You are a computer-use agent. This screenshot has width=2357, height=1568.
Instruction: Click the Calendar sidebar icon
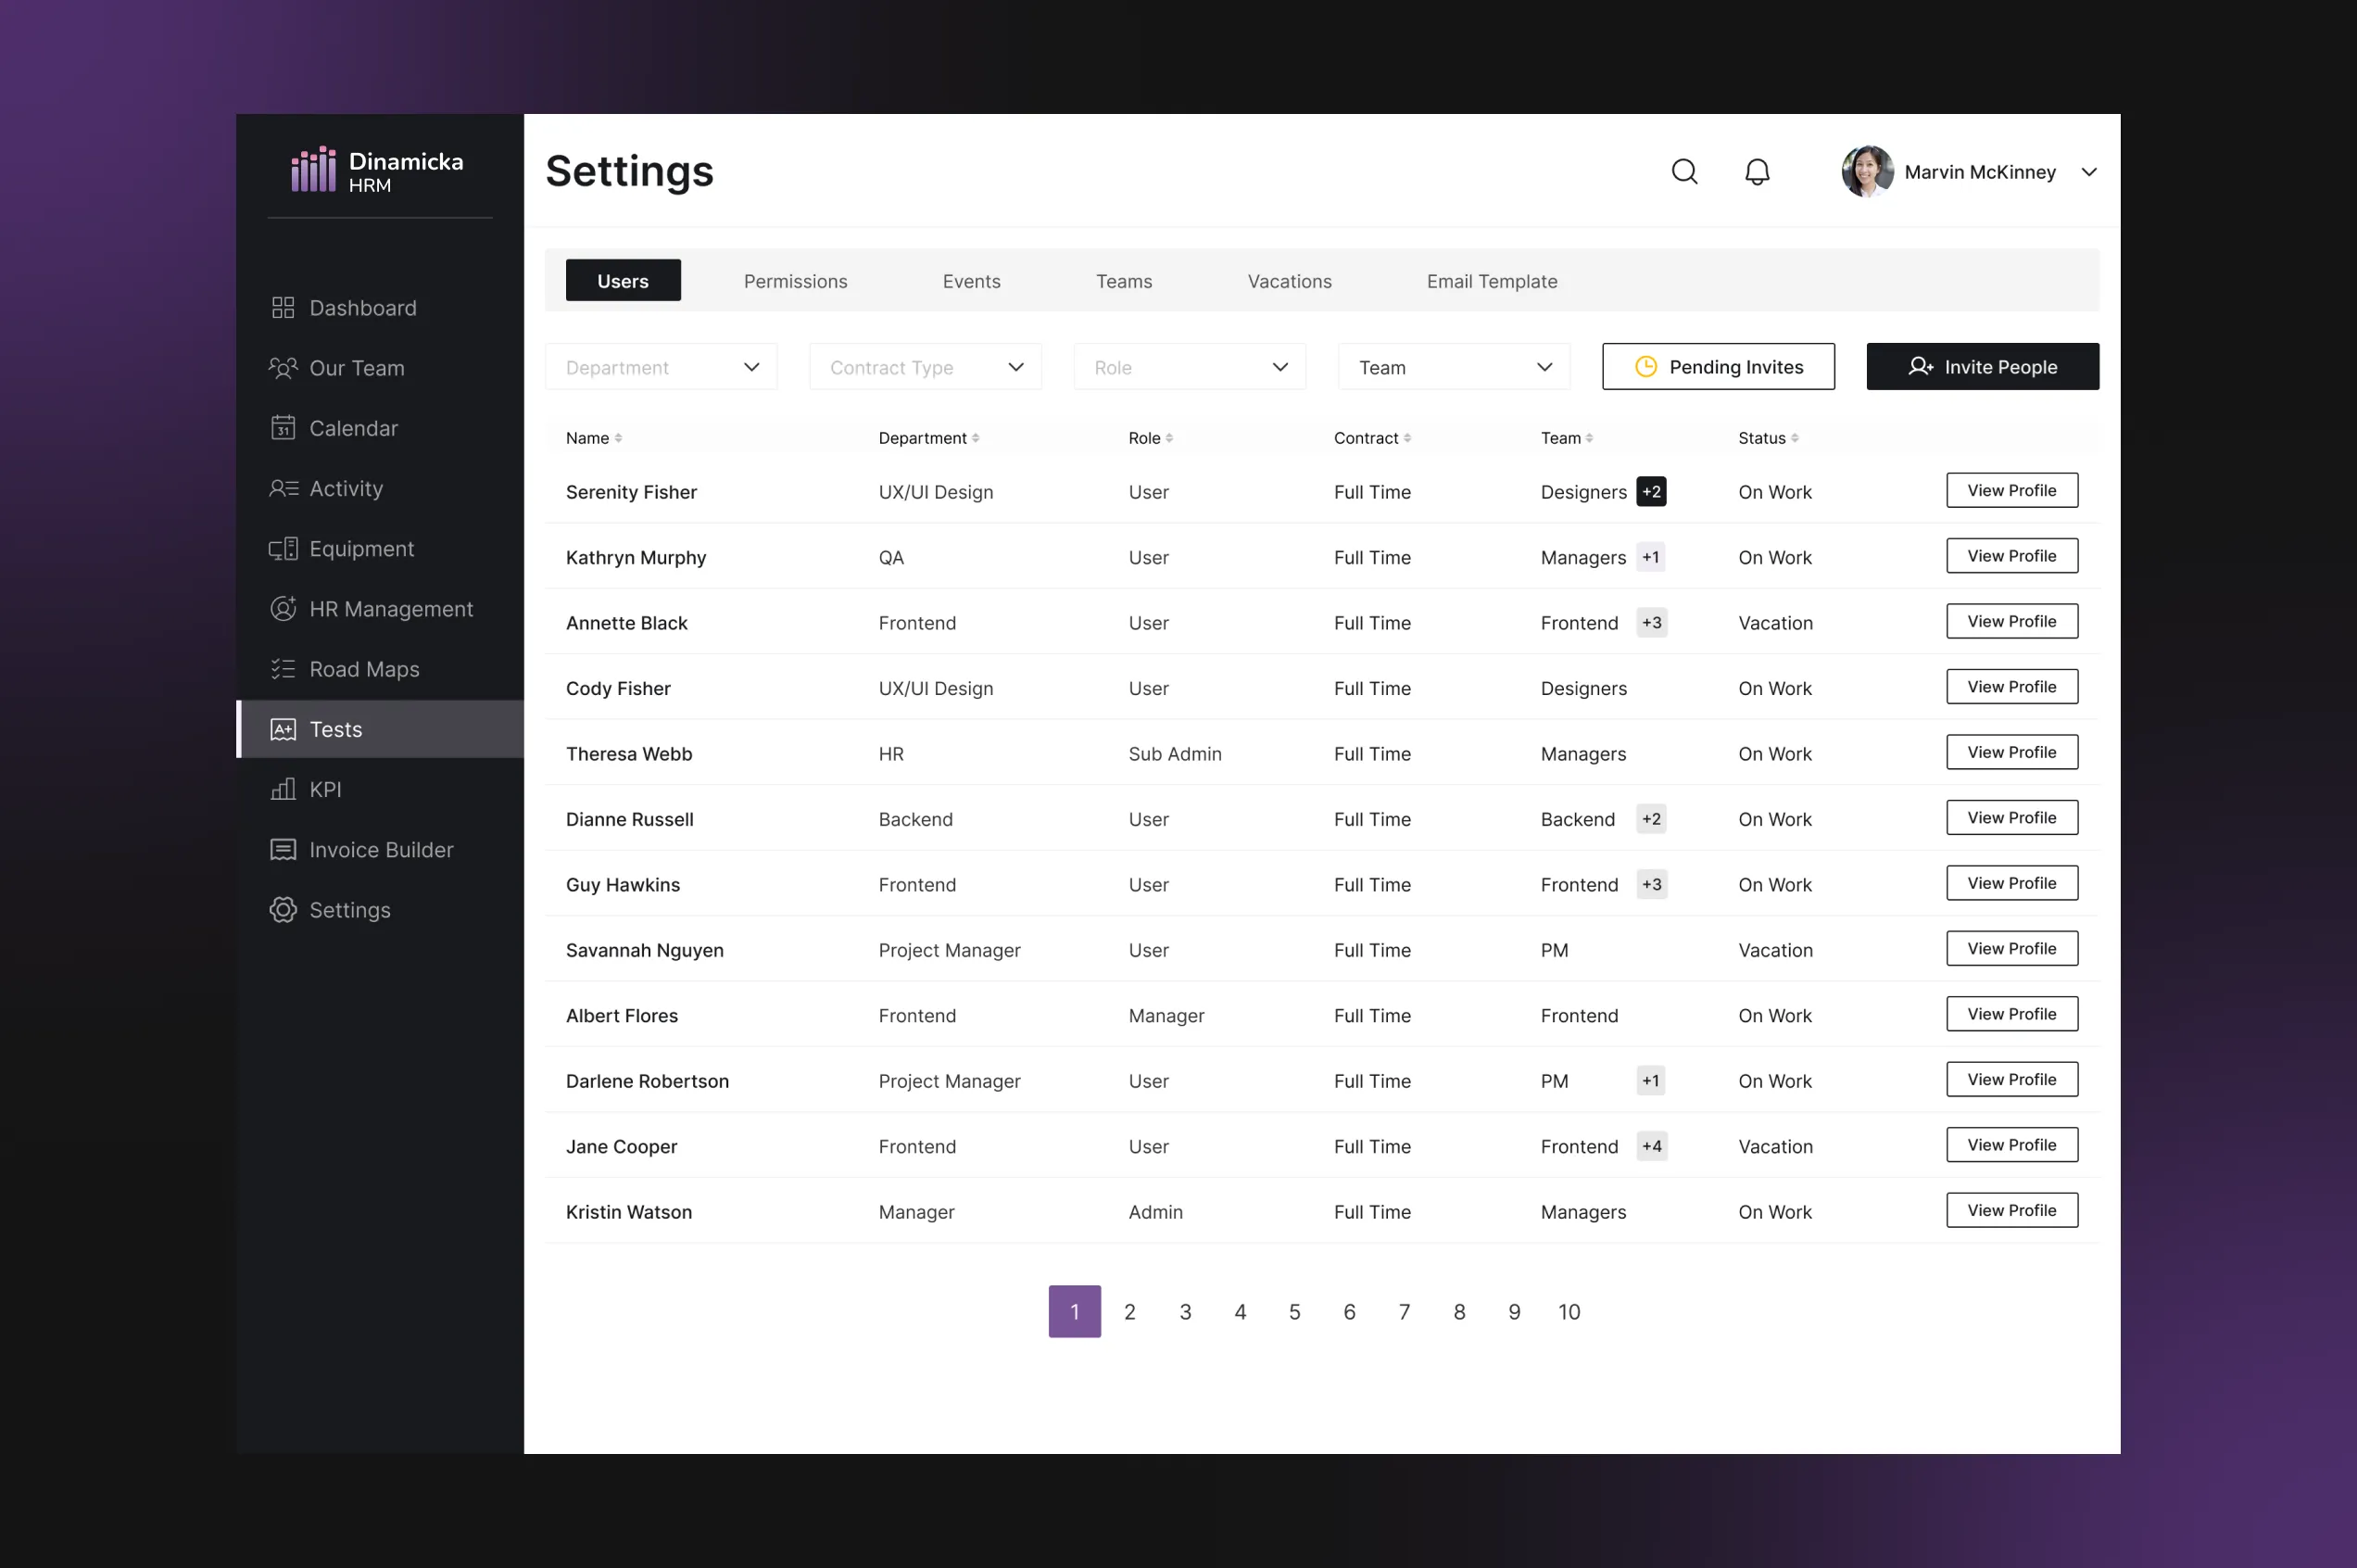[283, 428]
